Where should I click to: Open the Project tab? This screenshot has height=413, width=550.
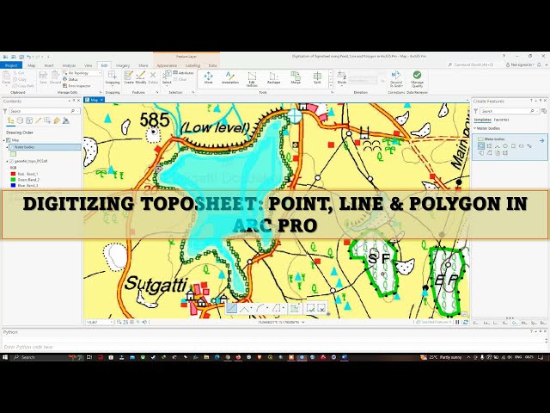pyautogui.click(x=11, y=65)
